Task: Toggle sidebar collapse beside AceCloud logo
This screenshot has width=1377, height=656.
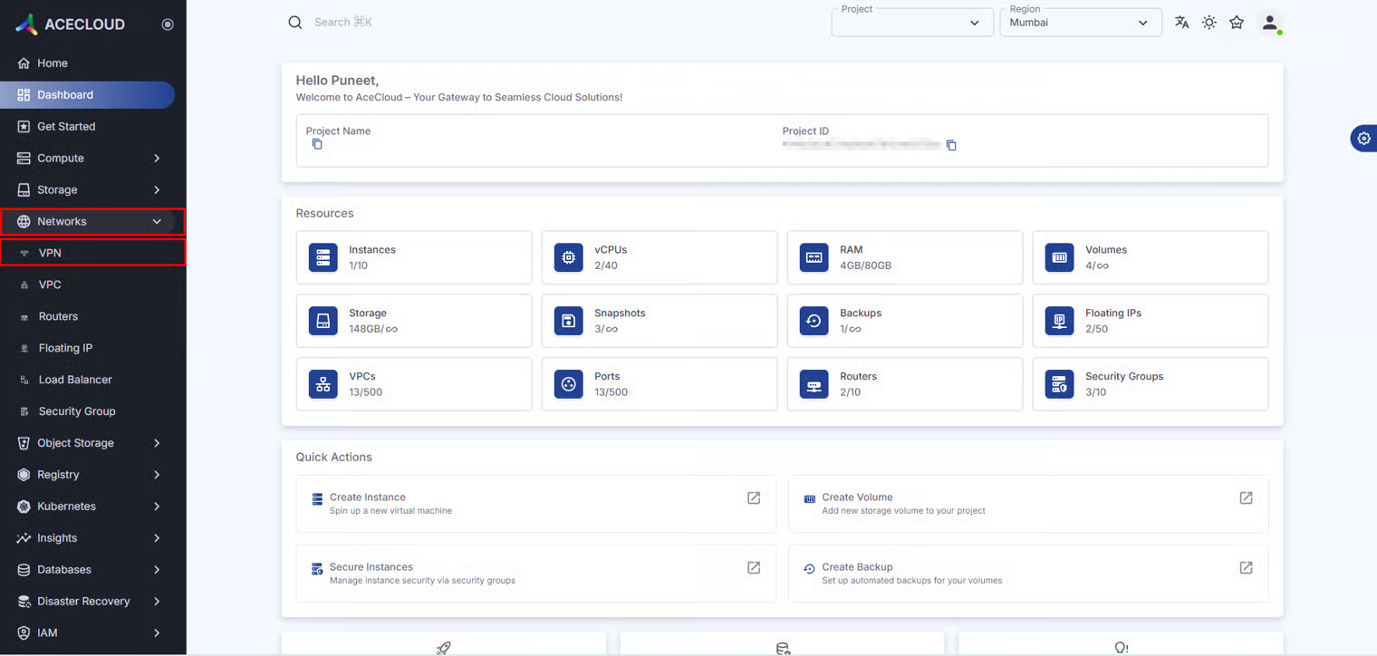Action: tap(168, 24)
